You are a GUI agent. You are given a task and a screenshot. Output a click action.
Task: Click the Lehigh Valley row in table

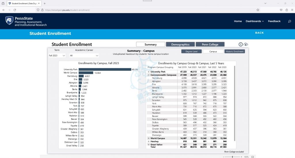[x=187, y=97]
